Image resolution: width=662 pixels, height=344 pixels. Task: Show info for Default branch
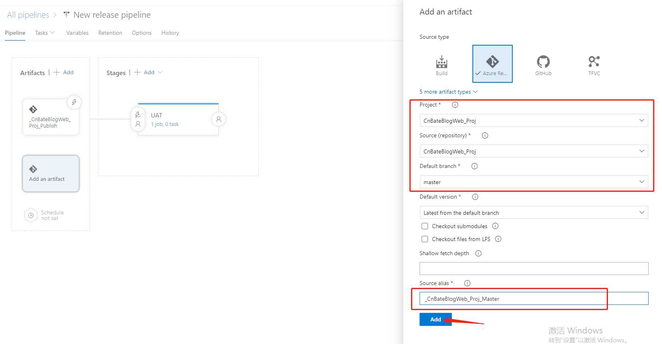click(474, 166)
